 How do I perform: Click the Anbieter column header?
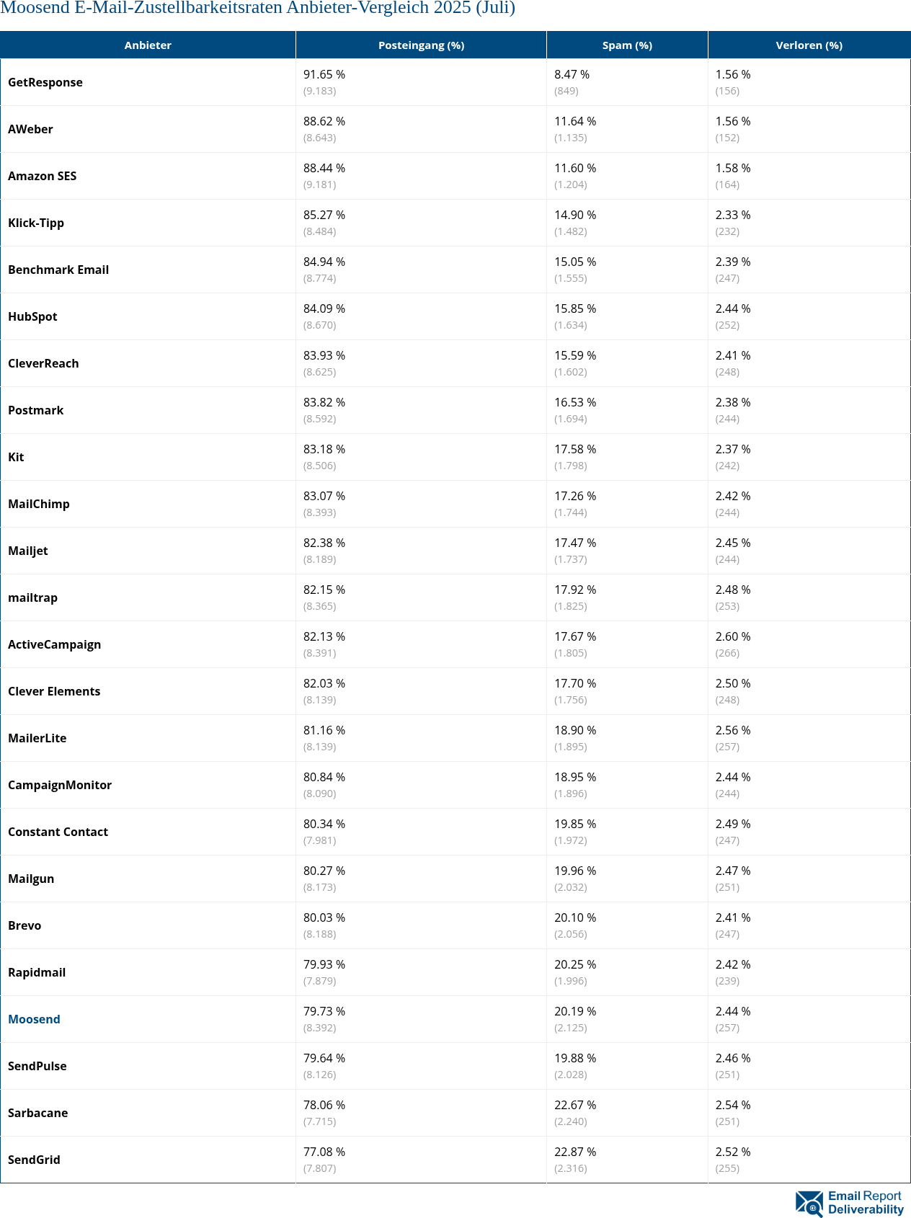(x=148, y=45)
